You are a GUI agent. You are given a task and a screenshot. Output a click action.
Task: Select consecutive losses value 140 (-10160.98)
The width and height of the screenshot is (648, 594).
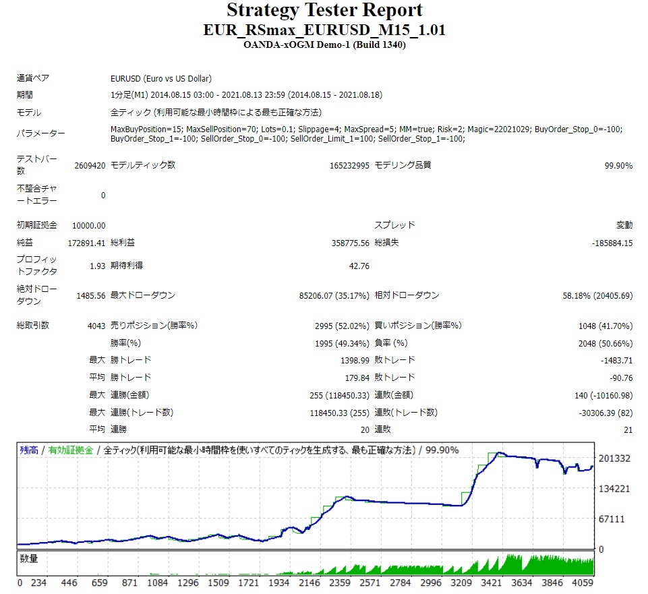pos(603,396)
